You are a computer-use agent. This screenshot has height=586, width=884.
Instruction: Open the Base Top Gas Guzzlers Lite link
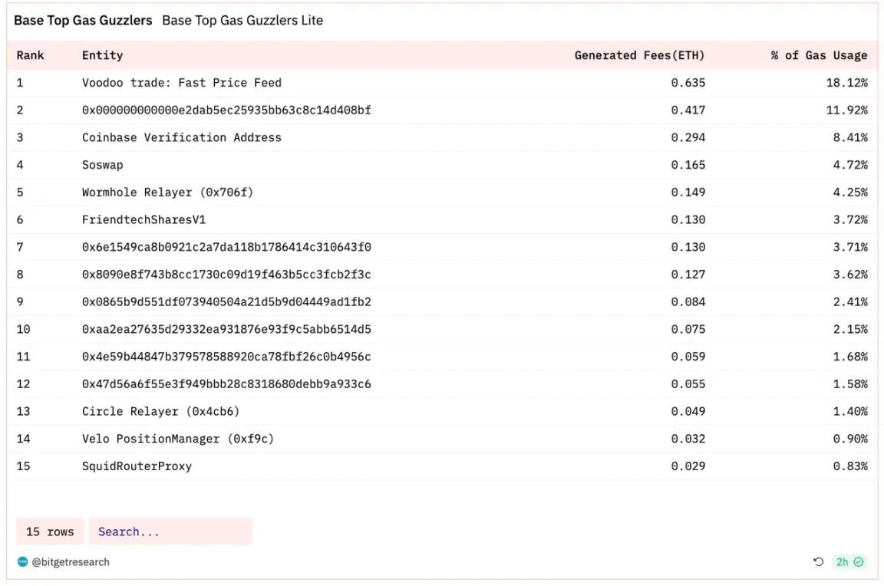(x=242, y=20)
